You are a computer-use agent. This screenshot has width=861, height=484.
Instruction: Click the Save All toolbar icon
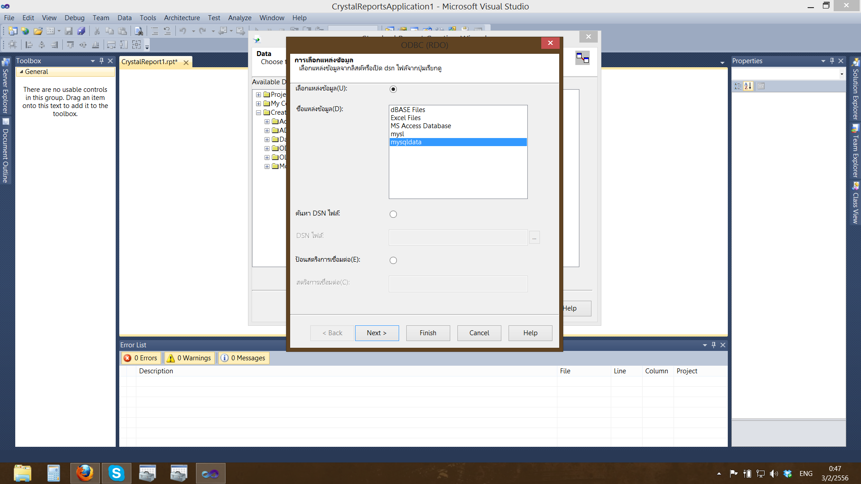click(x=81, y=31)
